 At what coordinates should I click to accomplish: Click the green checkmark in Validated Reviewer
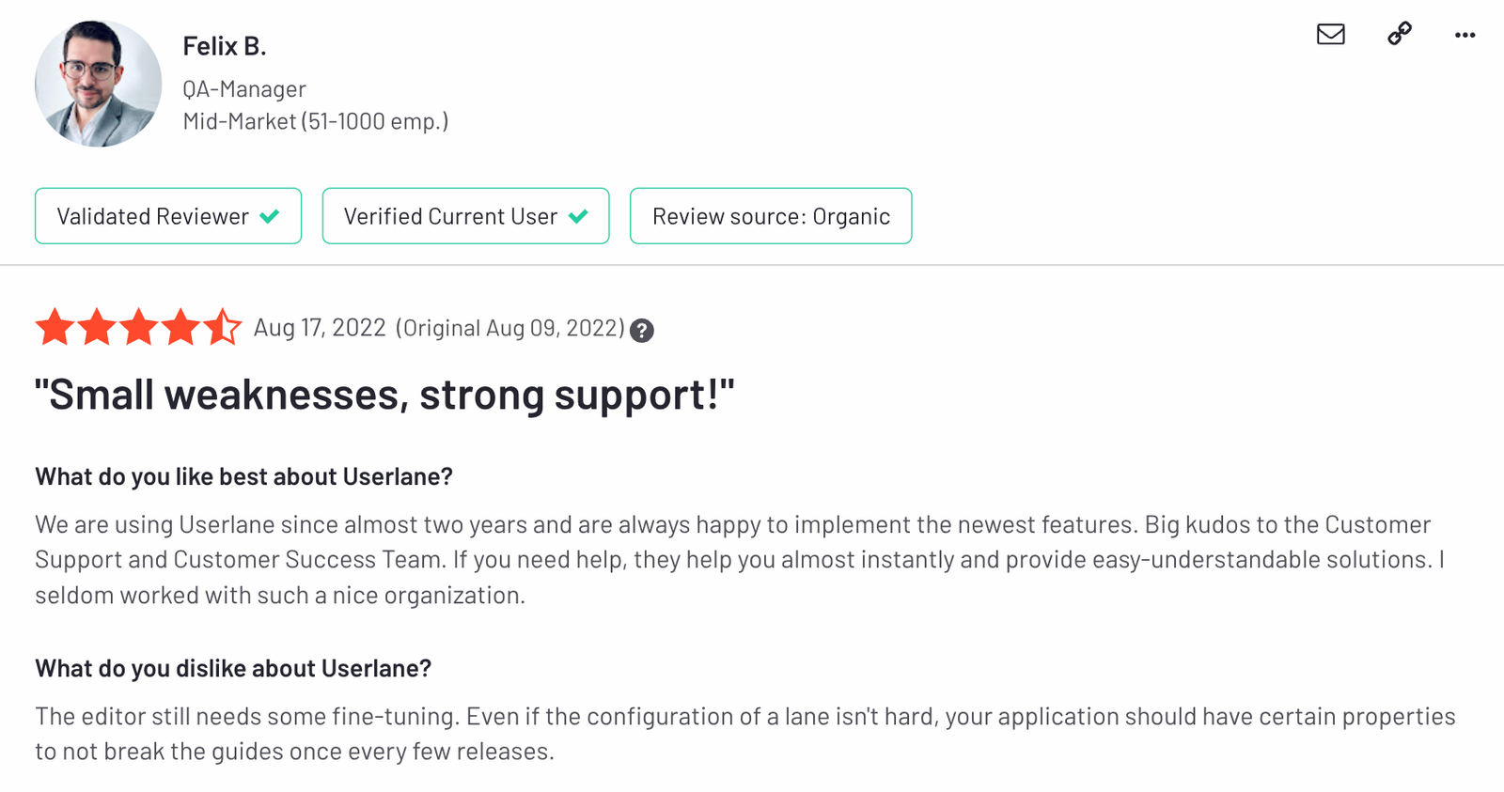(270, 216)
